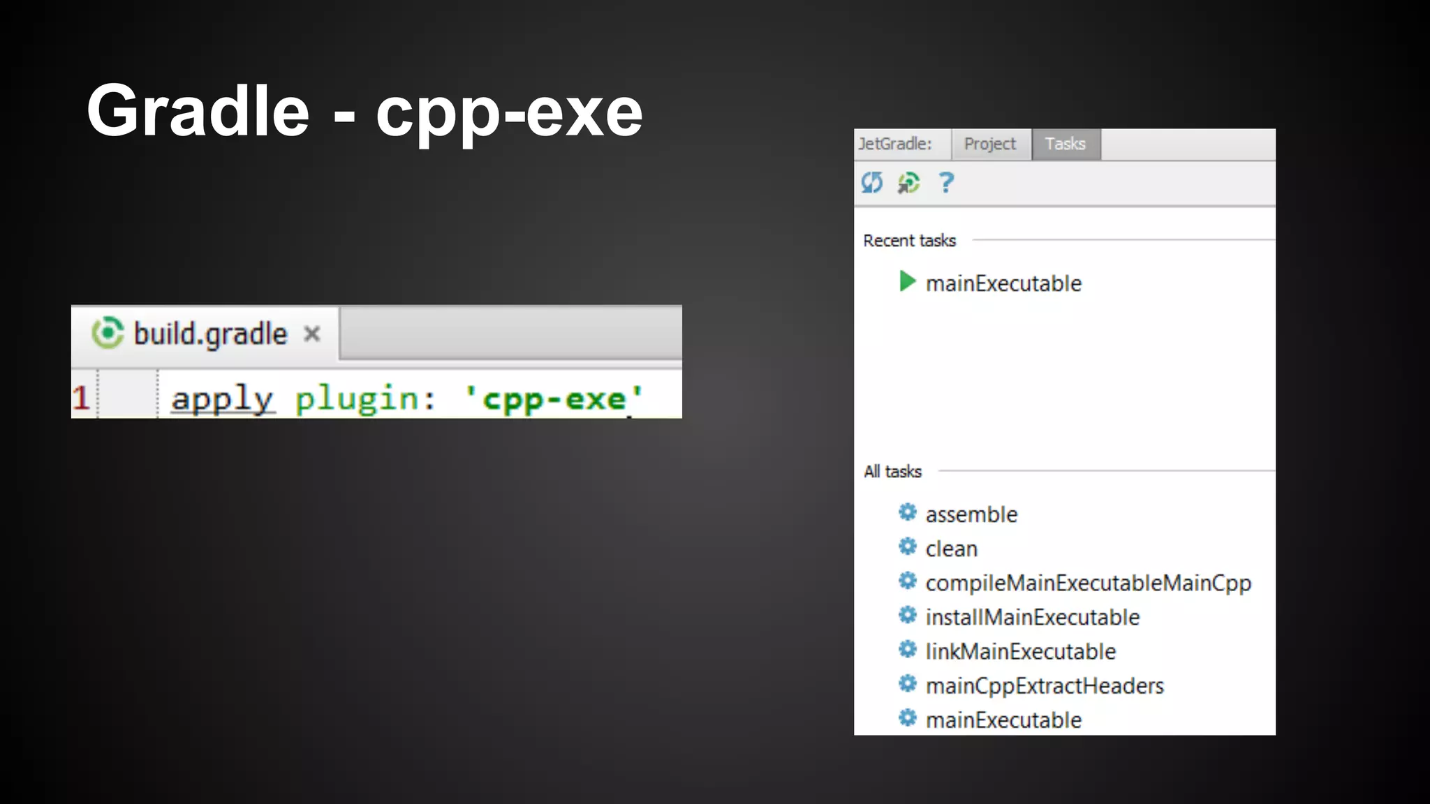
Task: Select the assemble task
Action: click(971, 514)
